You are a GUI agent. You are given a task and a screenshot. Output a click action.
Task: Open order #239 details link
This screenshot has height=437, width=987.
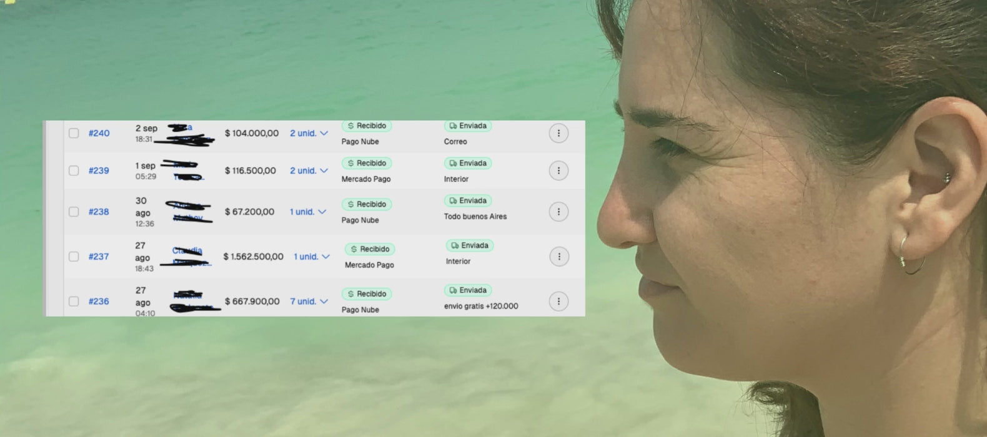[99, 170]
